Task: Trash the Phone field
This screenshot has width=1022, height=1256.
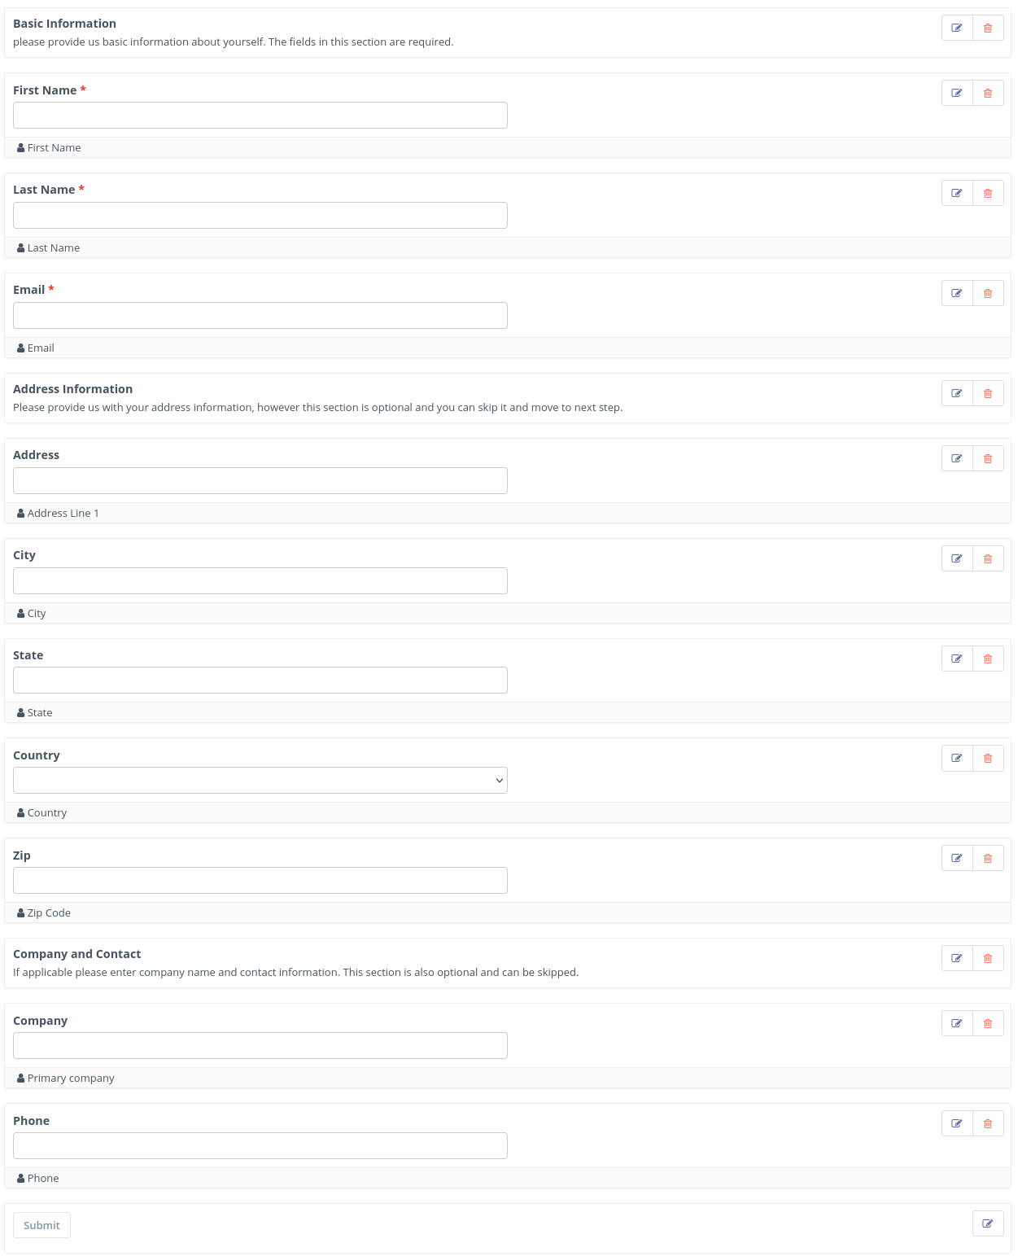Action: (x=988, y=1124)
